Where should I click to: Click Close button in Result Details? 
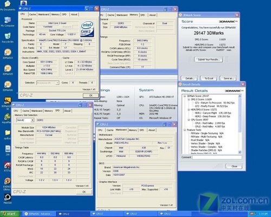[x=234, y=167]
